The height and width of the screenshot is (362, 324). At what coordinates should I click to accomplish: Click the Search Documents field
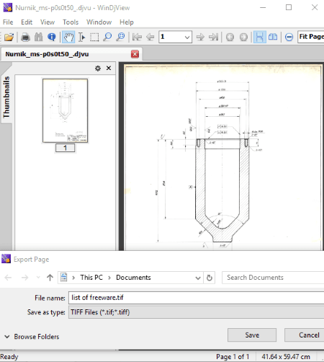[x=273, y=278]
